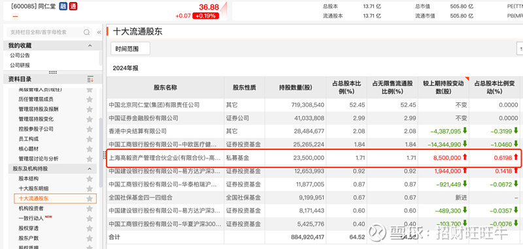Click the +0.19% change badge
The width and height of the screenshot is (523, 249).
pos(205,16)
